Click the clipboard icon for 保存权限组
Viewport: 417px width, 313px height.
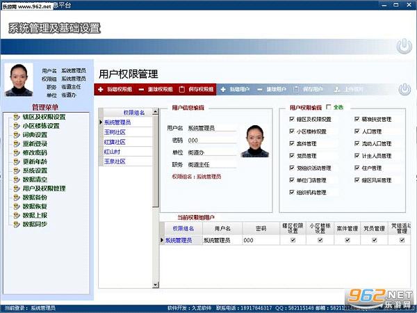point(182,89)
